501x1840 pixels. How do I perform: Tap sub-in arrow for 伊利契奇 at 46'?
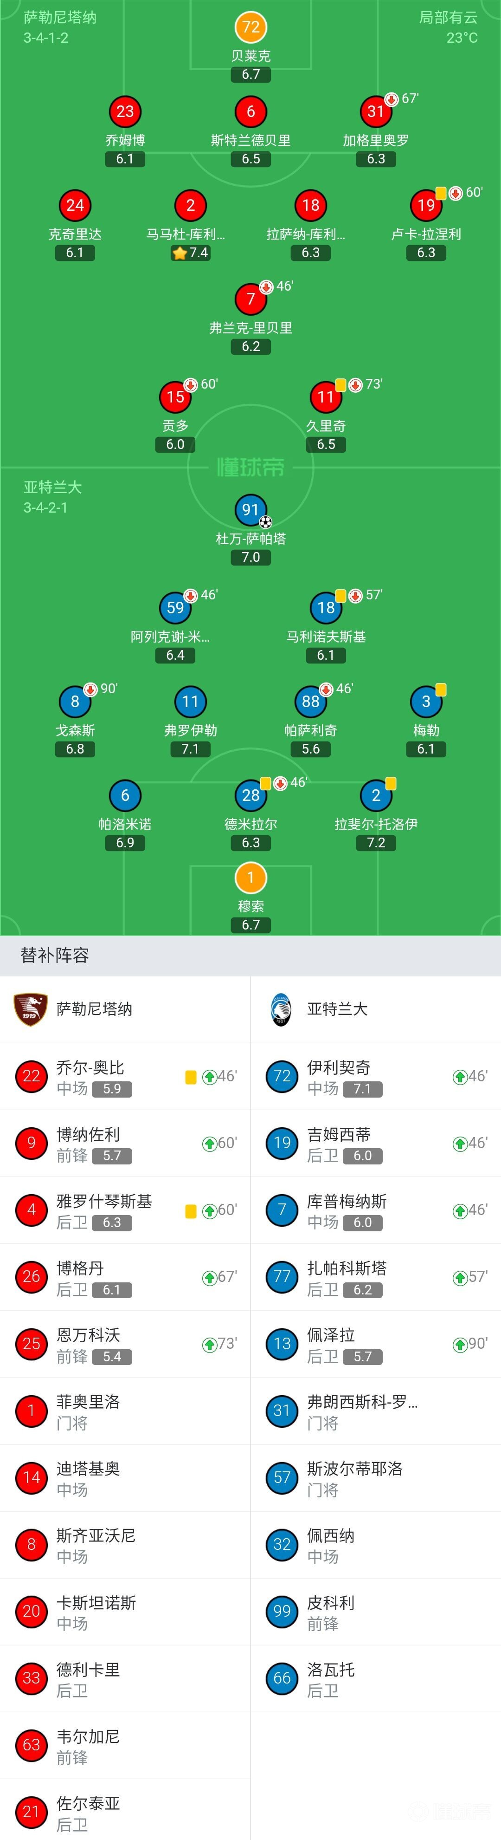pos(460,1076)
